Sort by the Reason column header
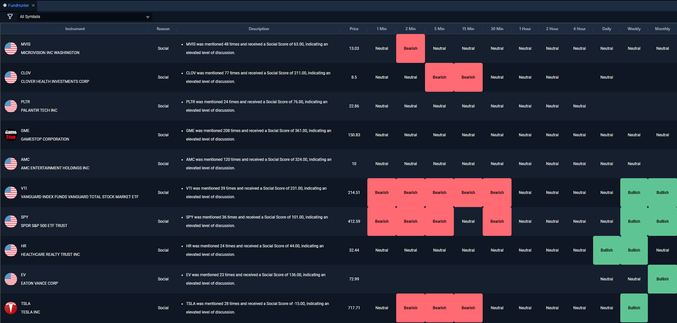 (163, 29)
